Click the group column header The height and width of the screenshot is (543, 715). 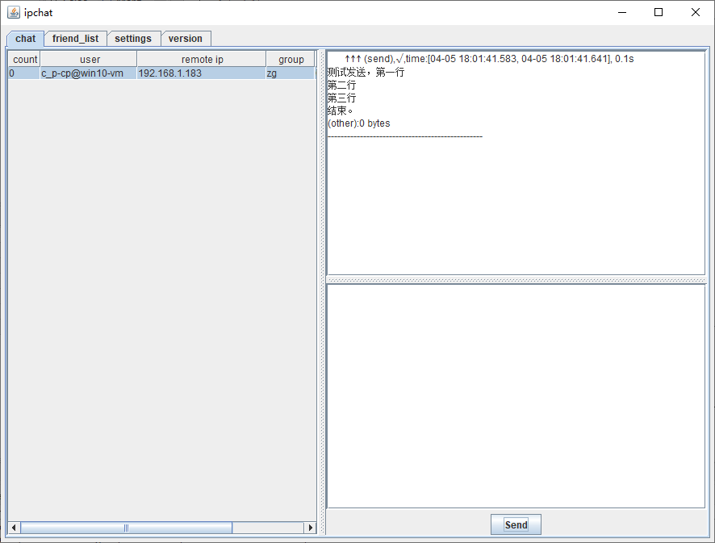coord(291,59)
